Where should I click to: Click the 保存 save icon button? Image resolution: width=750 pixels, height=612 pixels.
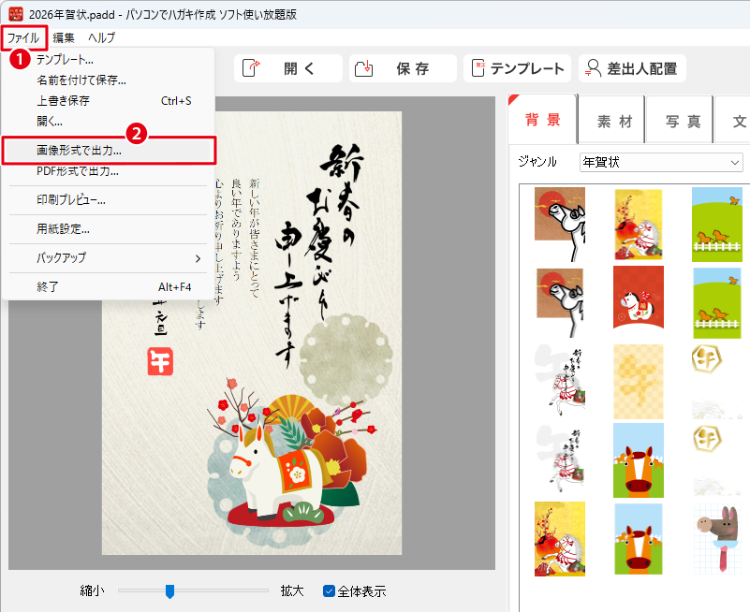click(404, 68)
